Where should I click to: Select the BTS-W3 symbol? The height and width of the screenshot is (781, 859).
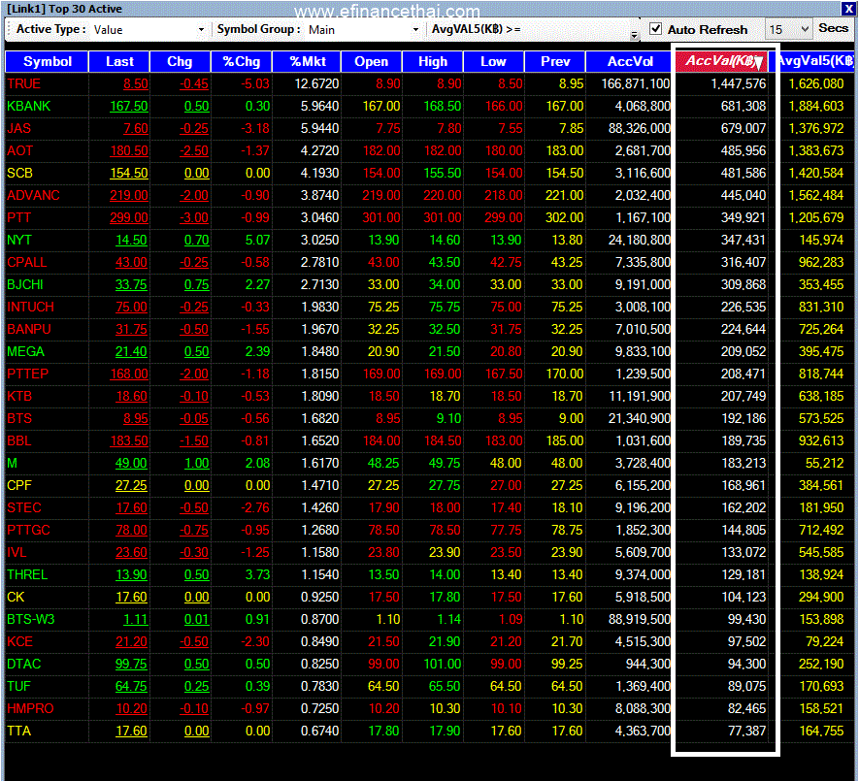click(x=31, y=619)
